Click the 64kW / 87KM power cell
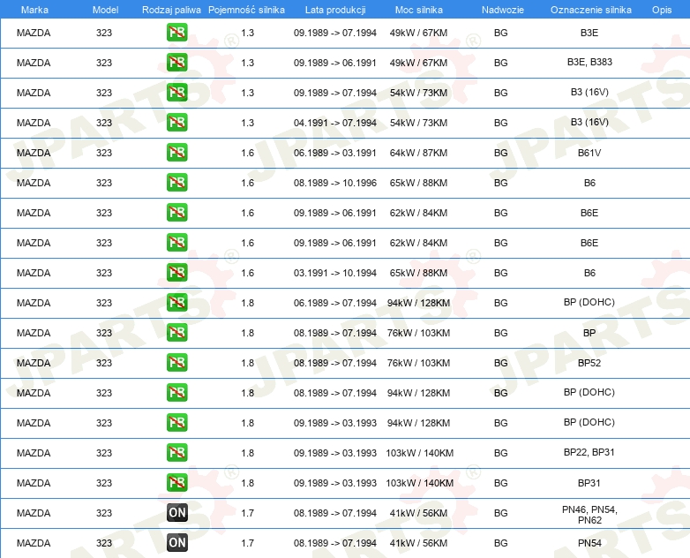The height and width of the screenshot is (558, 690). 418,153
